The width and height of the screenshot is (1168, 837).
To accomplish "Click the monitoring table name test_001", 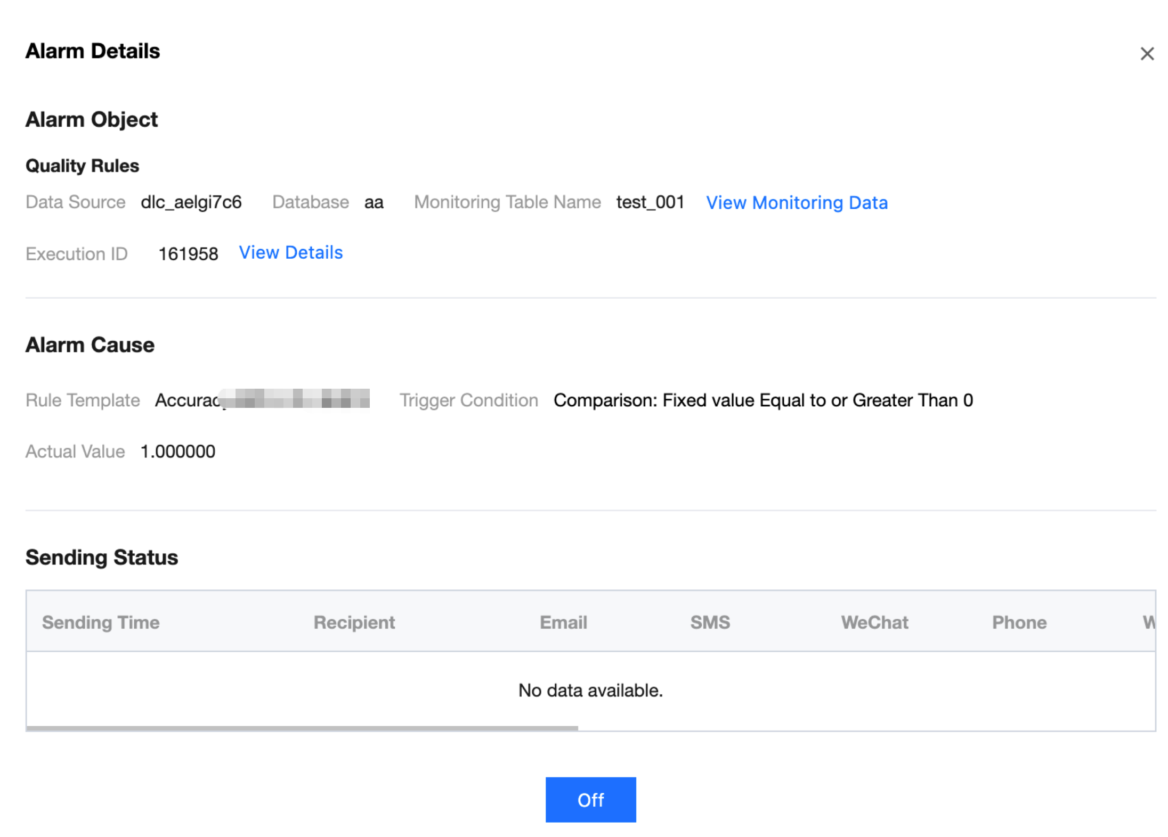I will click(650, 202).
